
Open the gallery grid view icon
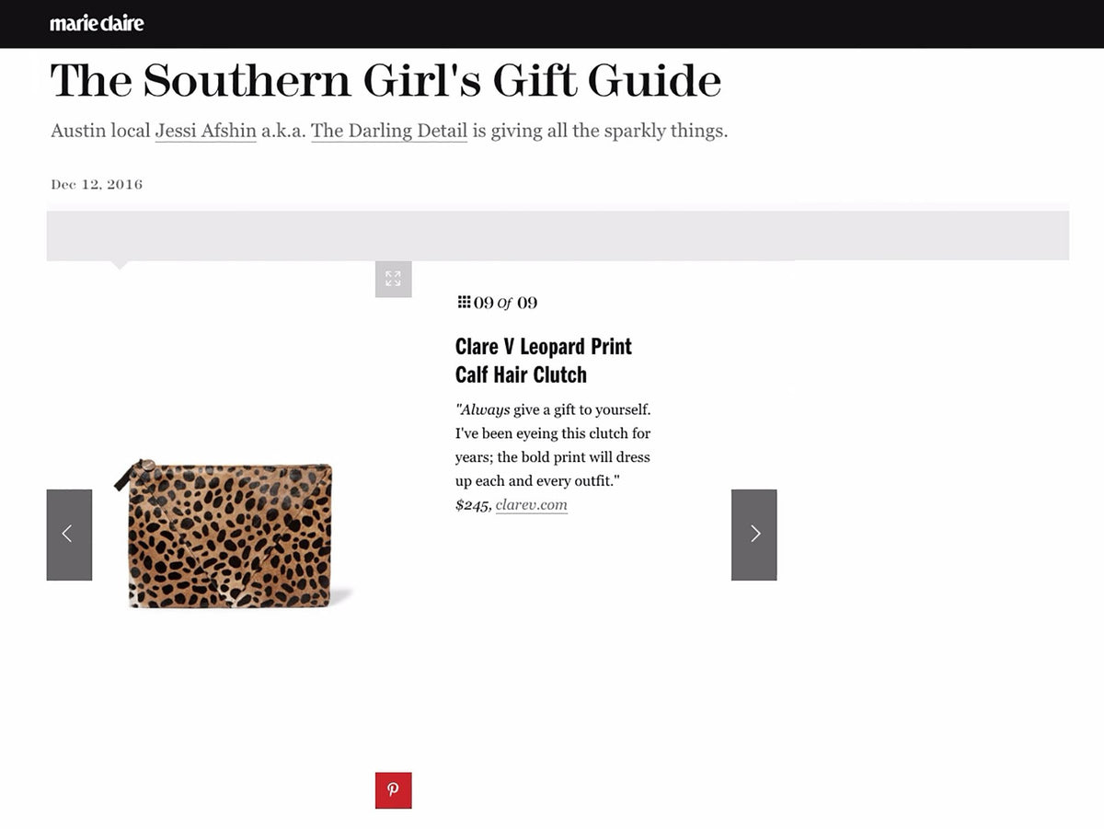(464, 302)
